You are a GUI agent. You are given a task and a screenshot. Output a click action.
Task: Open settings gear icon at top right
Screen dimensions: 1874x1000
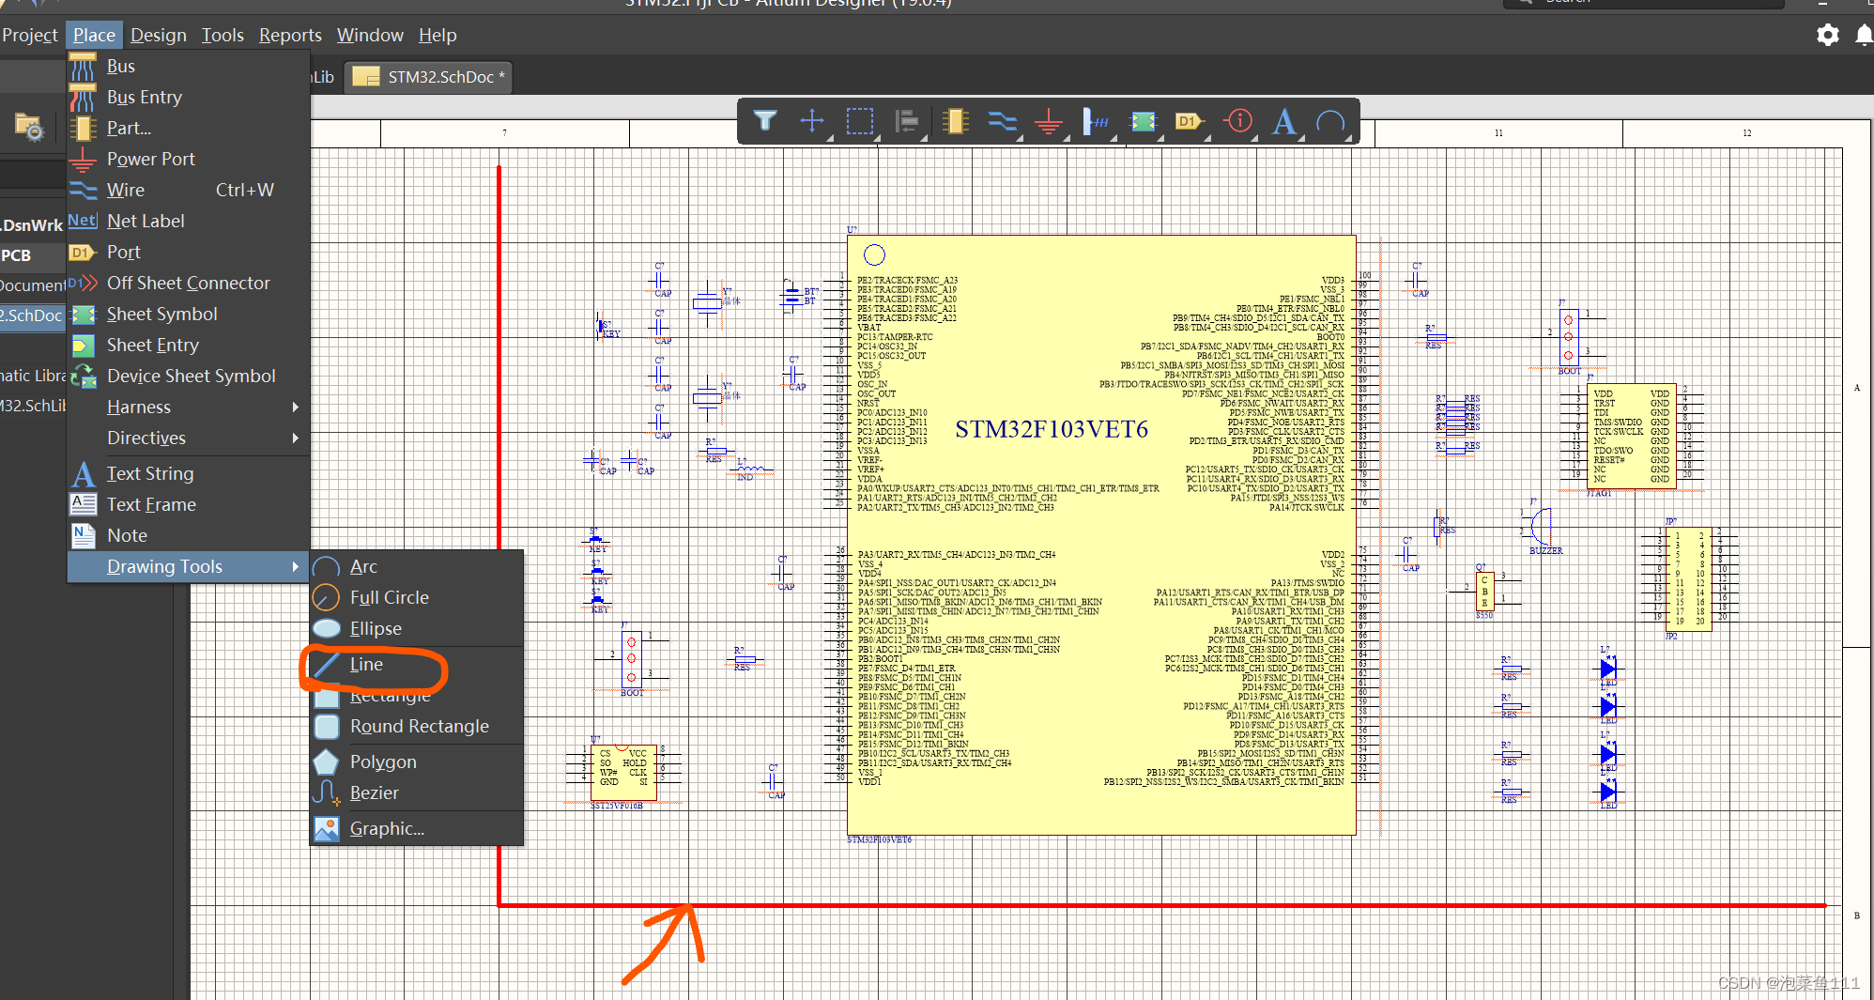[1827, 35]
